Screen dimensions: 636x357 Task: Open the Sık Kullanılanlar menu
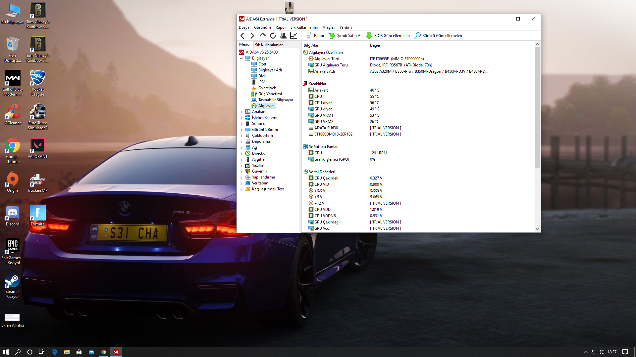pyautogui.click(x=304, y=27)
